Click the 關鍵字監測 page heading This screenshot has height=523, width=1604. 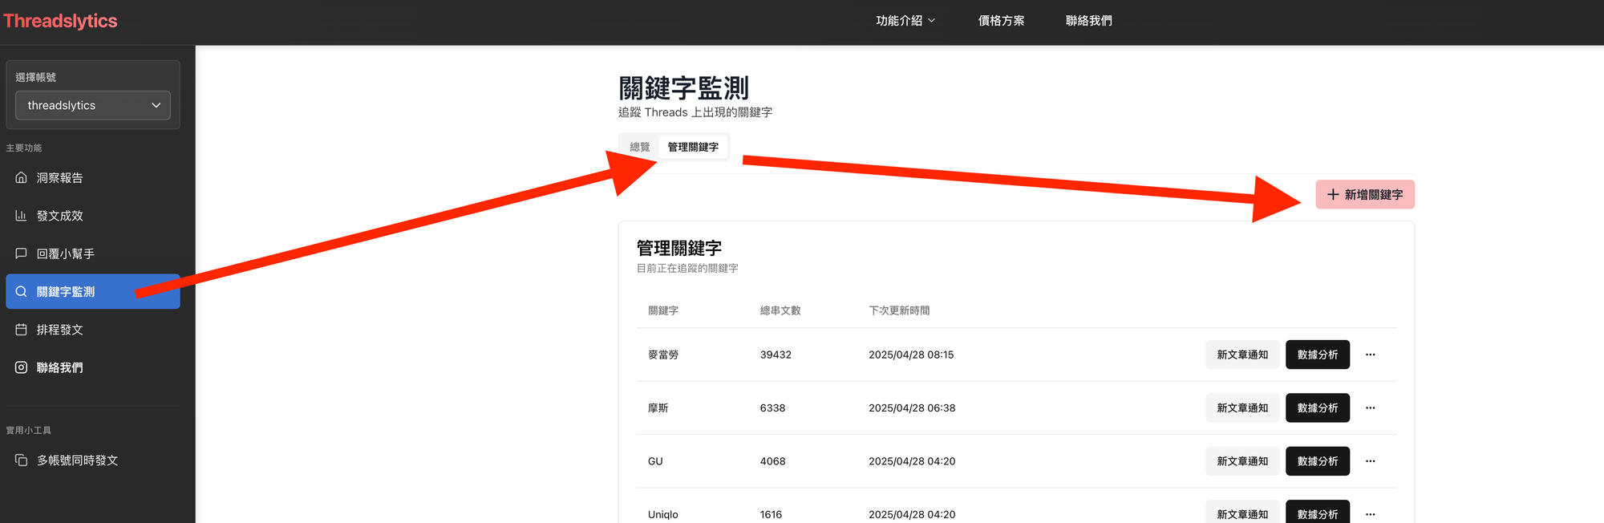tap(683, 87)
